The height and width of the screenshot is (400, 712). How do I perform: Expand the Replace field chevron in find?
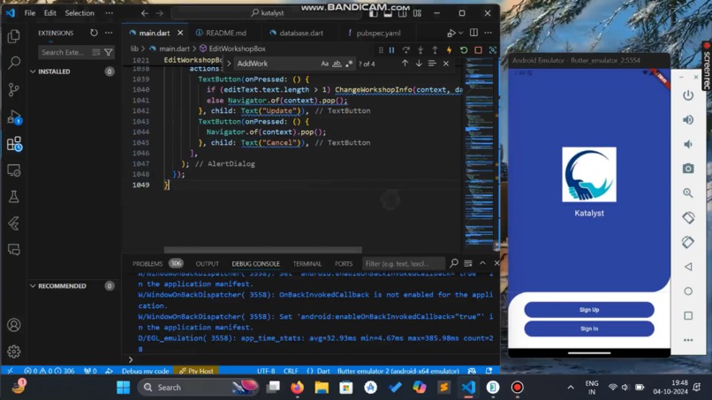pos(229,64)
